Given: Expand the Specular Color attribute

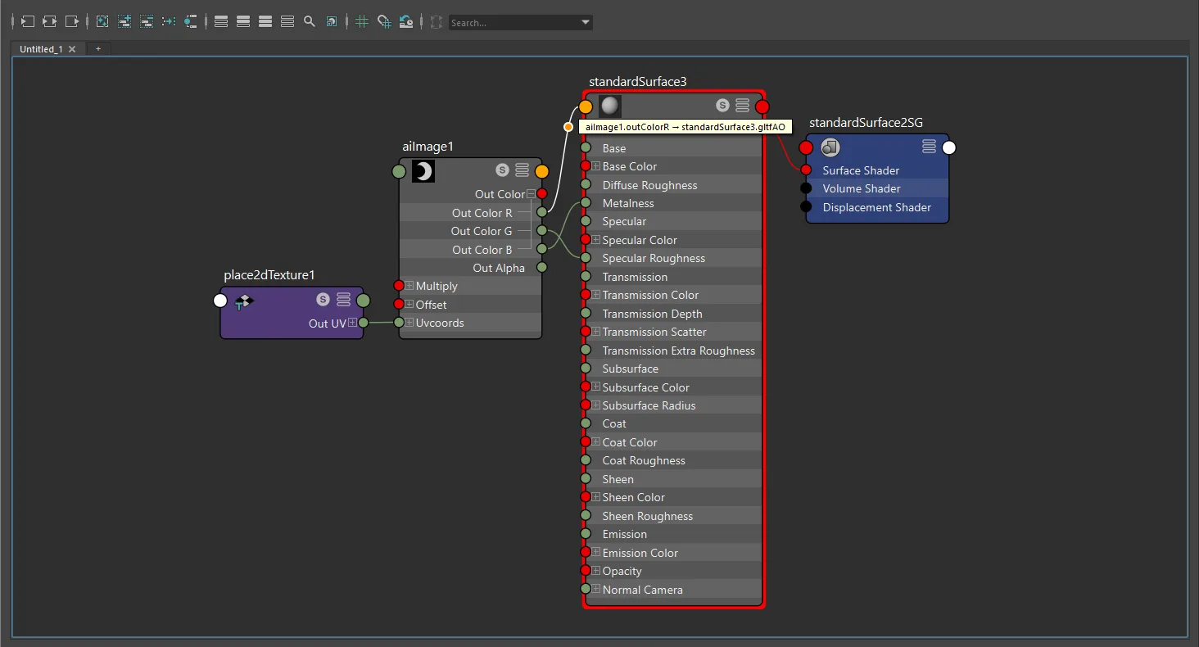Looking at the screenshot, I should 596,240.
